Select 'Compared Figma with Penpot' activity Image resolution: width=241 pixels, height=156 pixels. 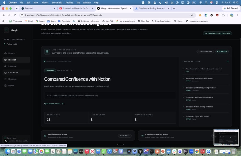(x=205, y=118)
